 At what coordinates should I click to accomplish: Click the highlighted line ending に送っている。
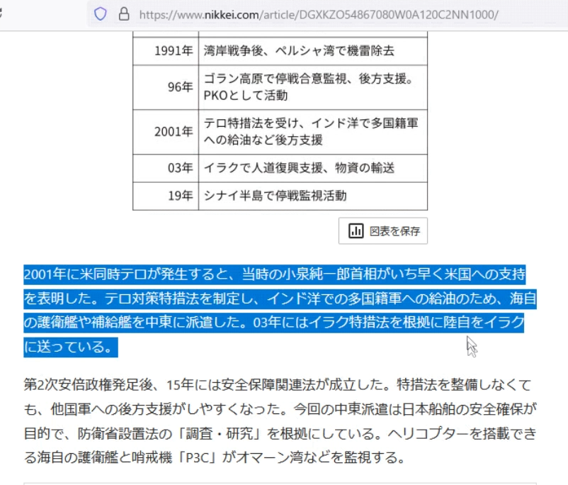(x=69, y=347)
